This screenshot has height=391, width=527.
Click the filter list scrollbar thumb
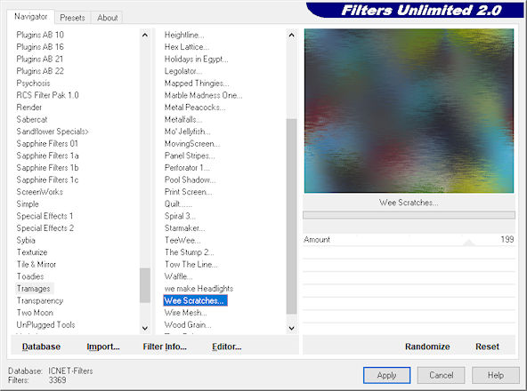291,217
